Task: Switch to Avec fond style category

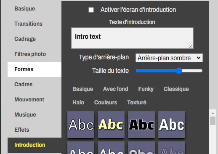Action: [x=116, y=89]
